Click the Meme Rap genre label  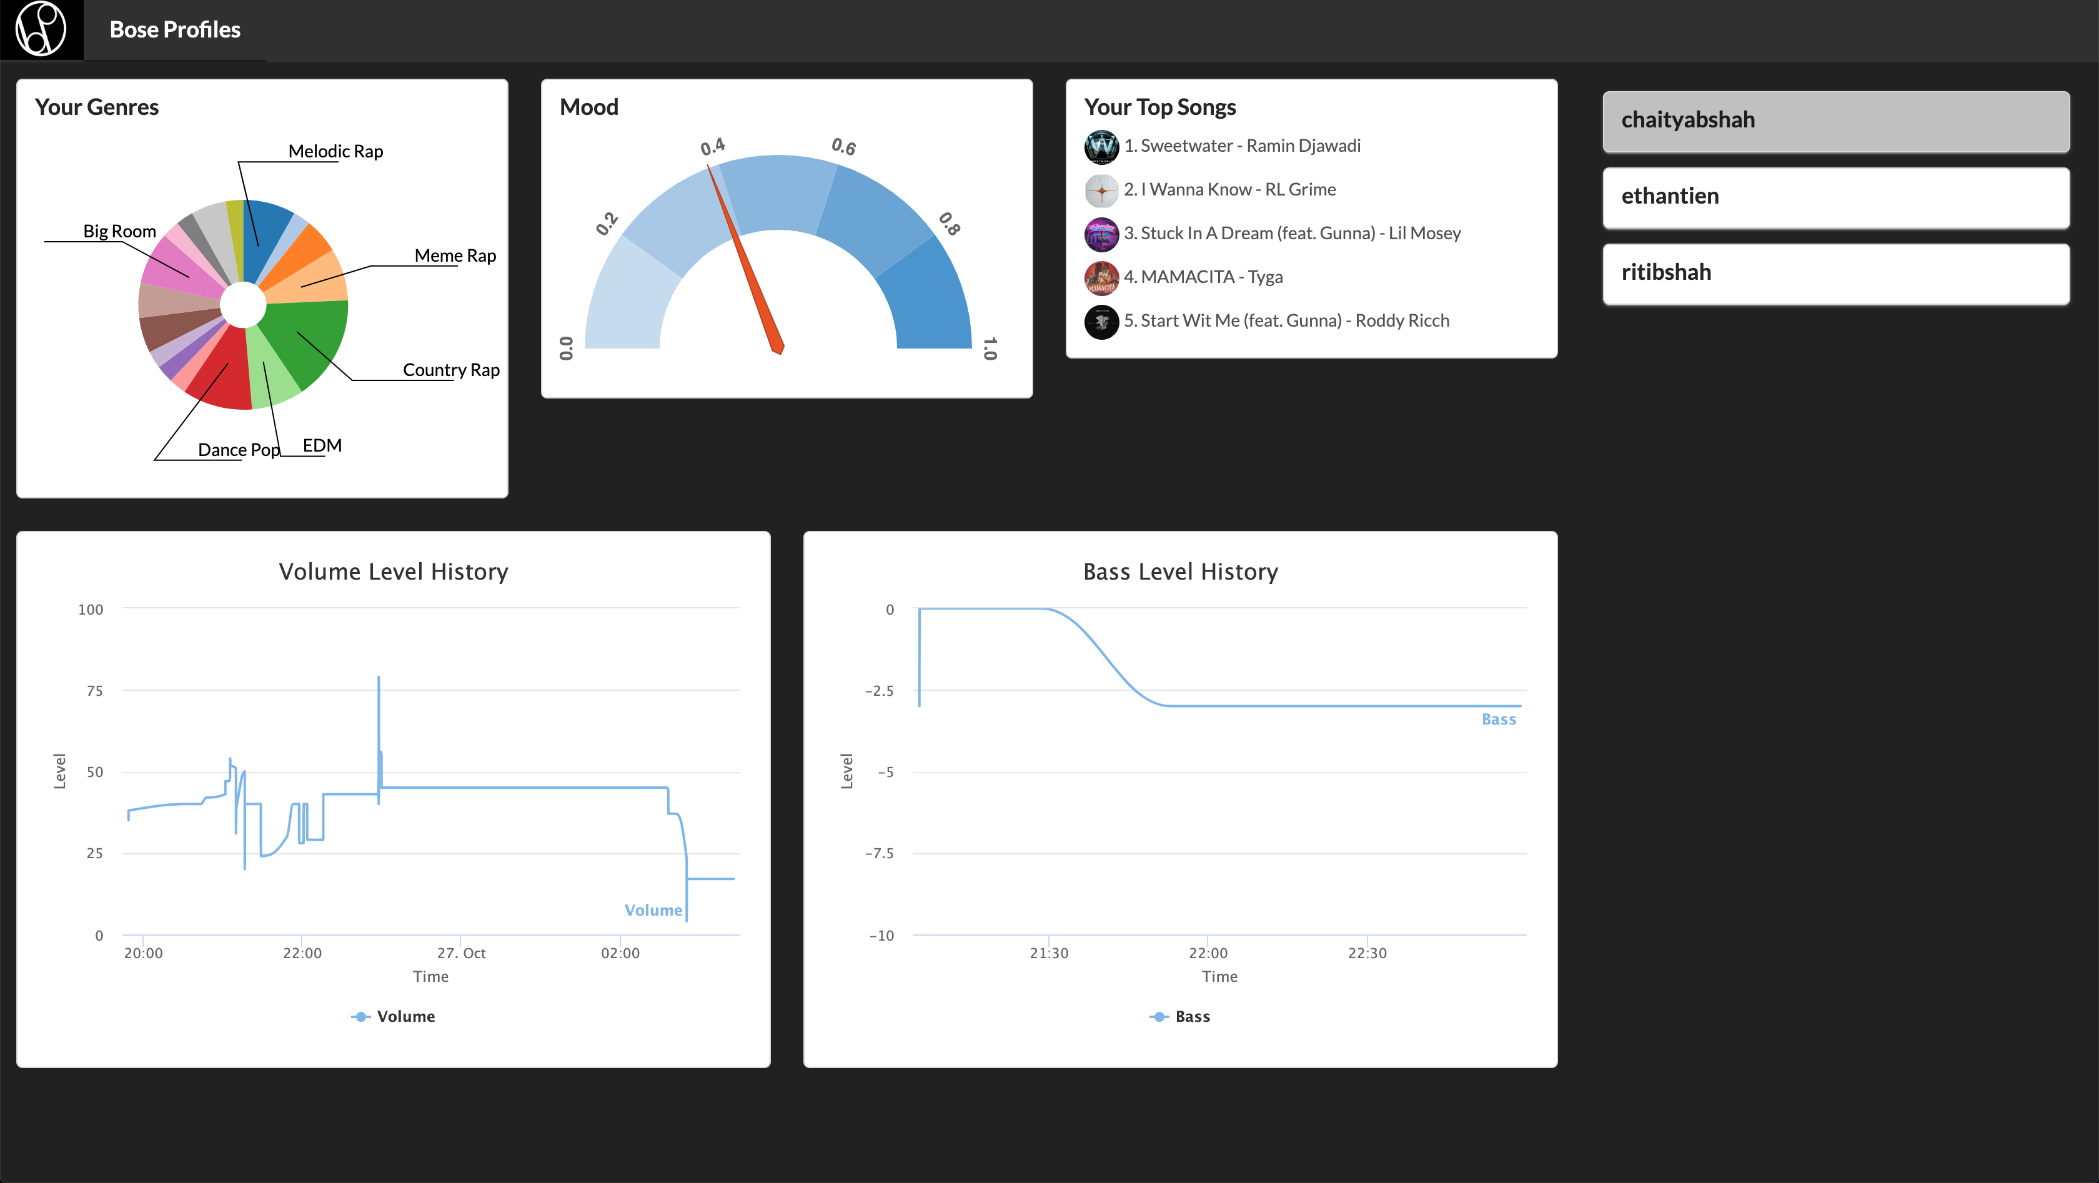click(455, 255)
